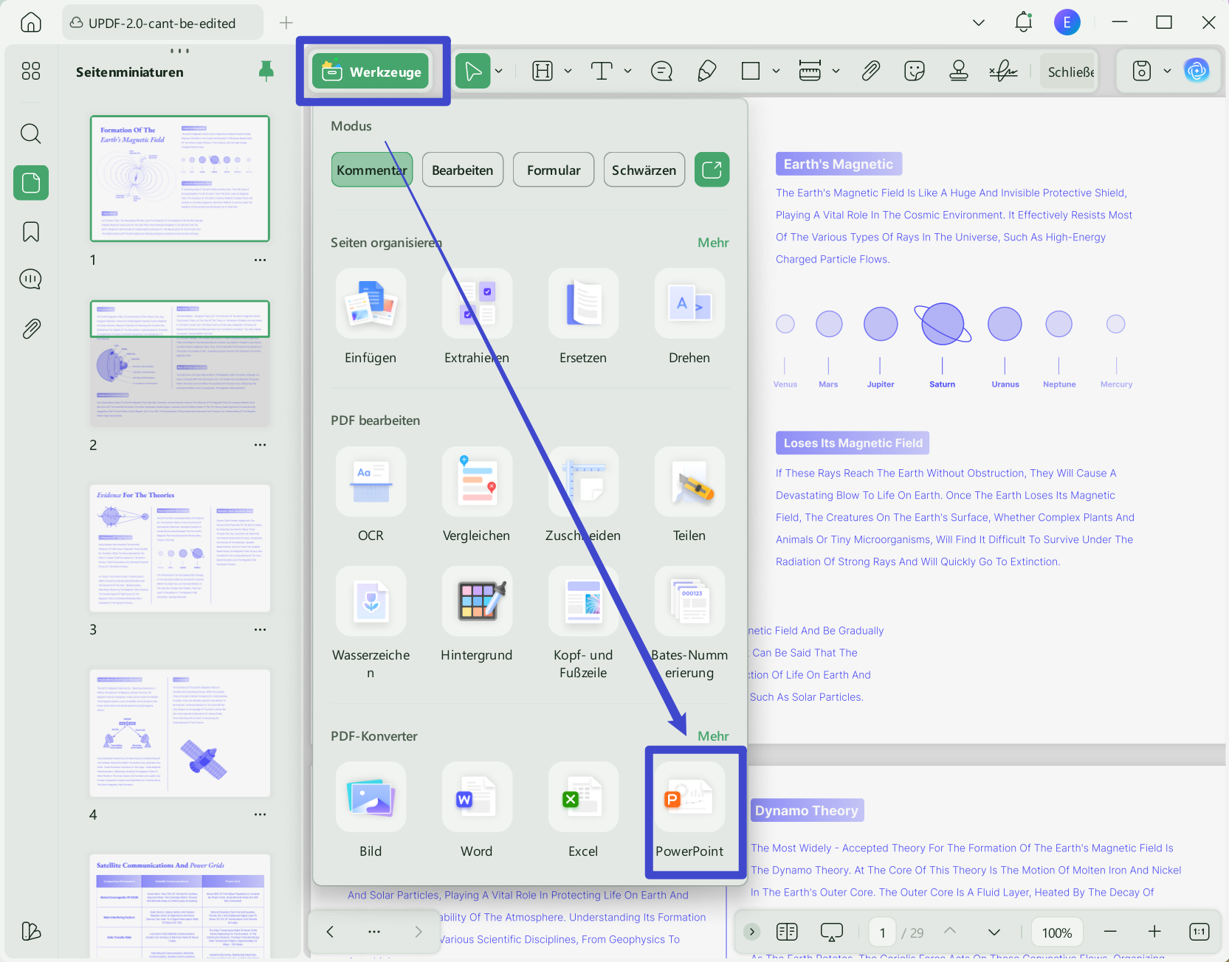Open the 100% zoom level field
The height and width of the screenshot is (962, 1229).
click(x=1057, y=932)
